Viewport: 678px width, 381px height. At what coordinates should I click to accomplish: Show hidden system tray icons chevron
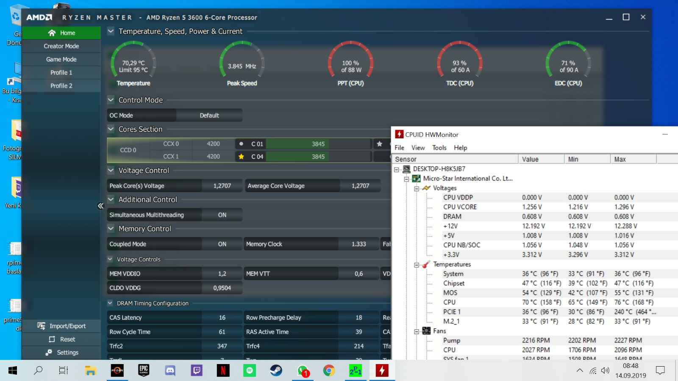click(580, 371)
